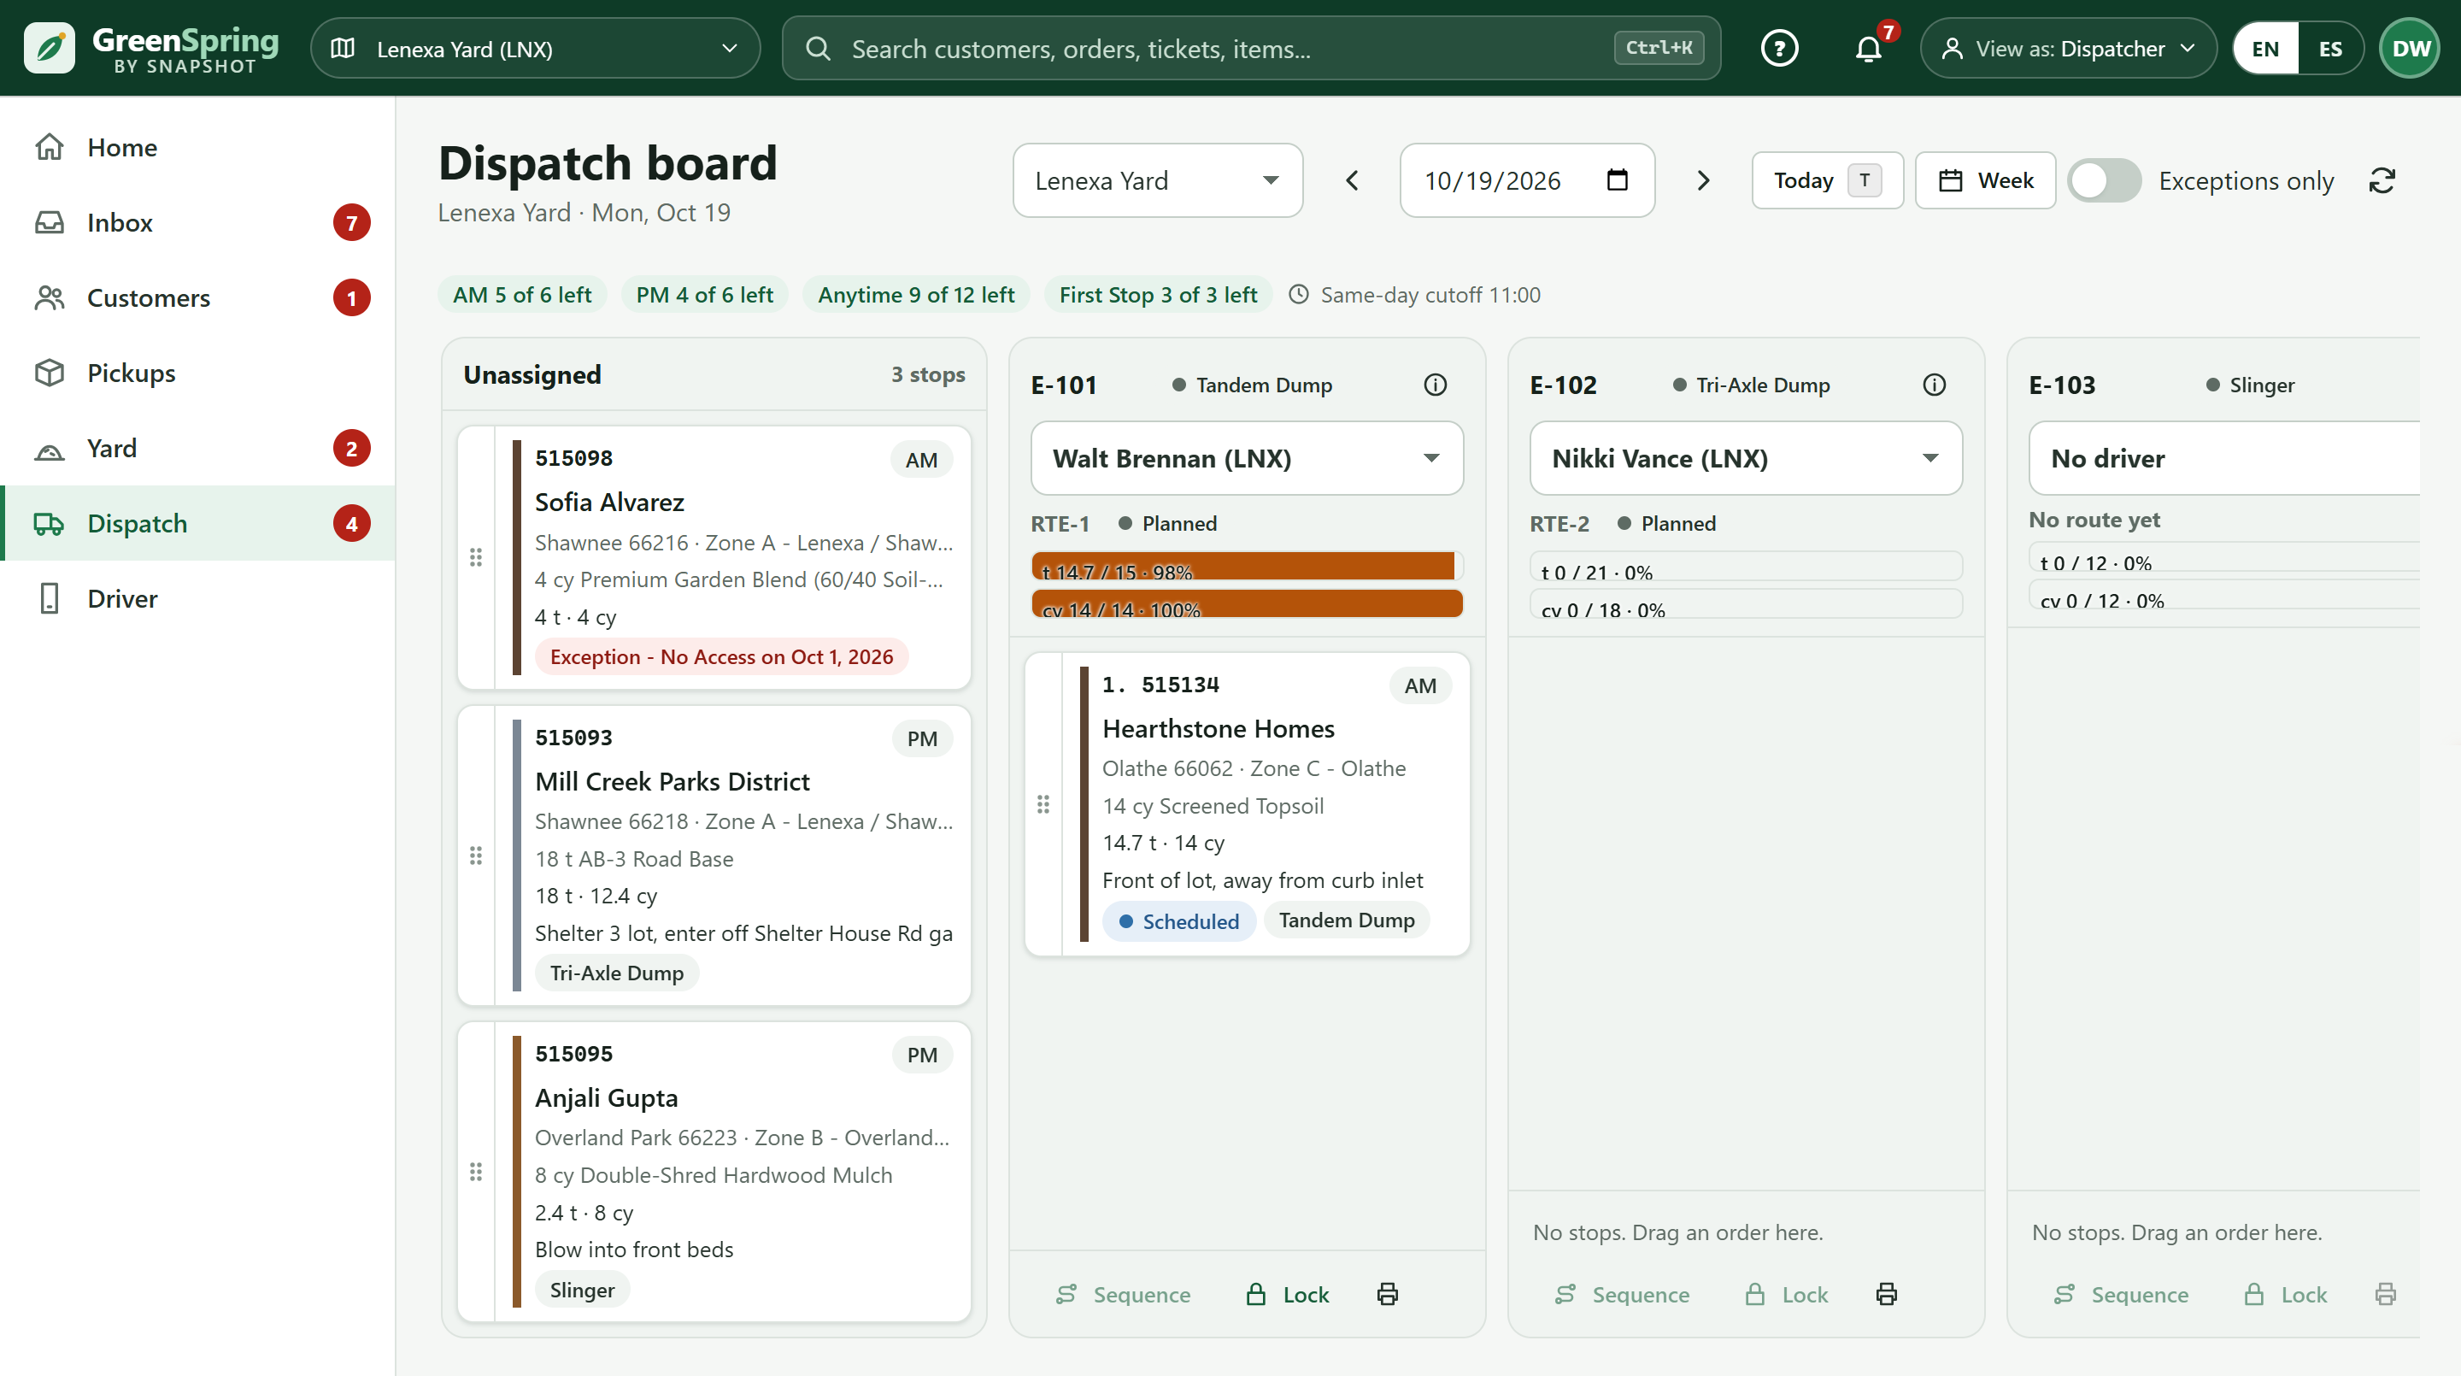Image resolution: width=2461 pixels, height=1376 pixels.
Task: Open View as: Dispatcher role menu
Action: coord(2067,48)
